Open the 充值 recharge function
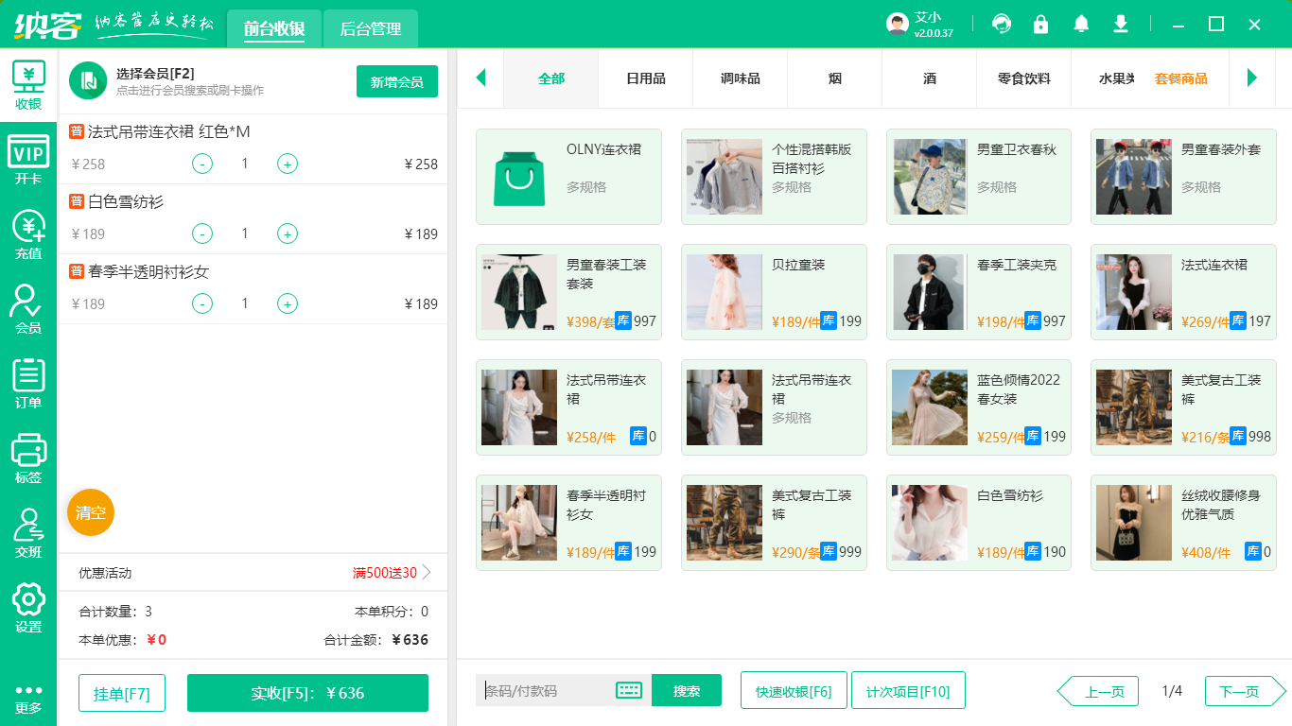This screenshot has width=1292, height=726. (28, 233)
